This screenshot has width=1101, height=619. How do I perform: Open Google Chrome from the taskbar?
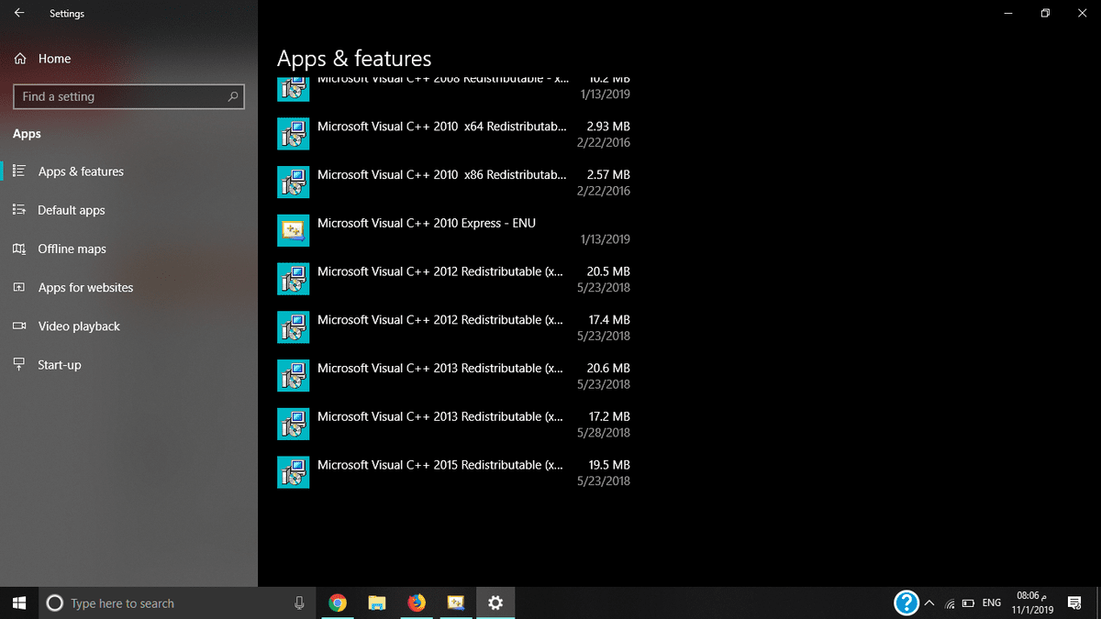coord(338,602)
